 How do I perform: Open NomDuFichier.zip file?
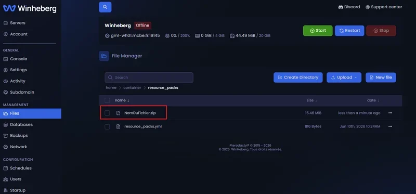(x=140, y=113)
